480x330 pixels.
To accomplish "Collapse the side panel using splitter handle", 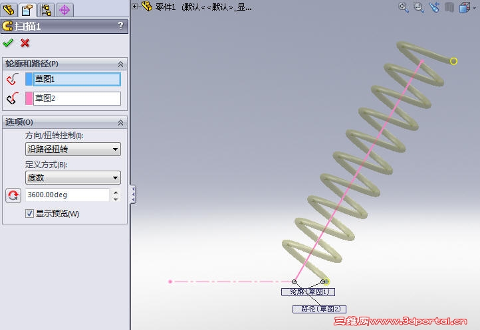I will tap(133, 194).
